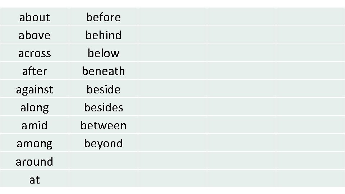This screenshot has width=345, height=194.
Task: Click the empty cell below 'beyond'
Action: (103, 161)
